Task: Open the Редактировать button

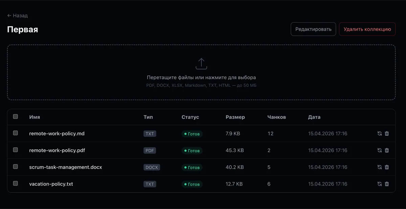Action: pyautogui.click(x=313, y=29)
